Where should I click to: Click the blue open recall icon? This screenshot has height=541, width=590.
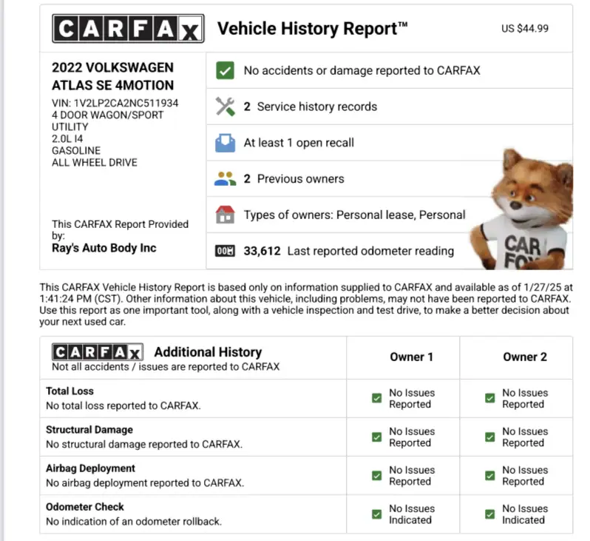(x=225, y=143)
